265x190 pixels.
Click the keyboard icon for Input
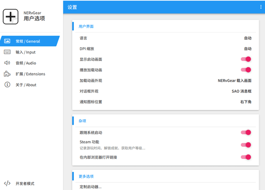pyautogui.click(x=7, y=52)
